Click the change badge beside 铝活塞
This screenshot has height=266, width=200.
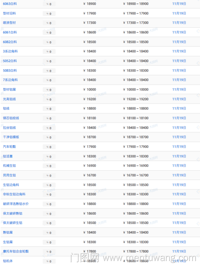click(49, 156)
